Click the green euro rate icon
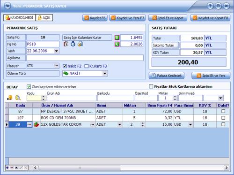The image size is (234, 175). coord(117,44)
